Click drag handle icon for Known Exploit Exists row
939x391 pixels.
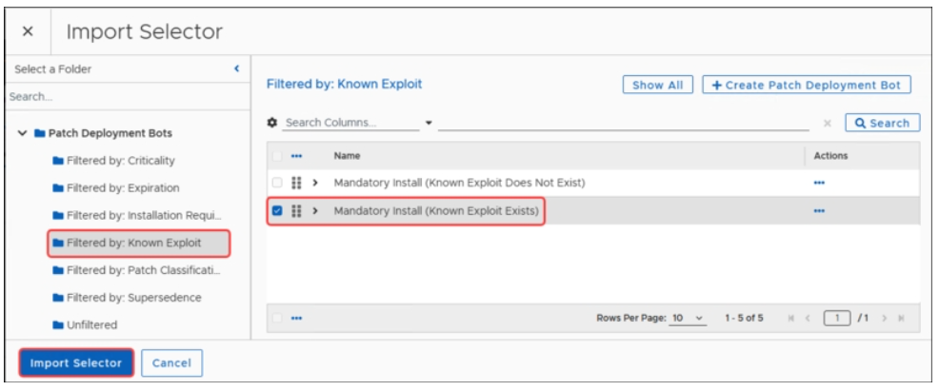point(296,211)
